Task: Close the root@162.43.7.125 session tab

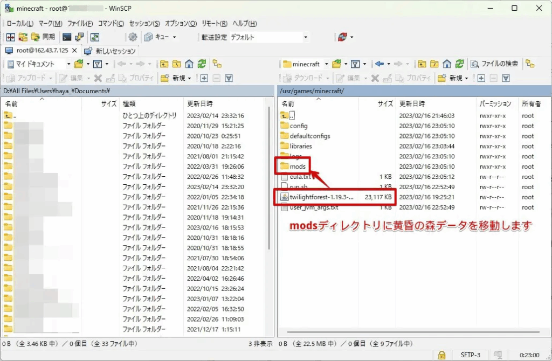Action: pos(74,51)
